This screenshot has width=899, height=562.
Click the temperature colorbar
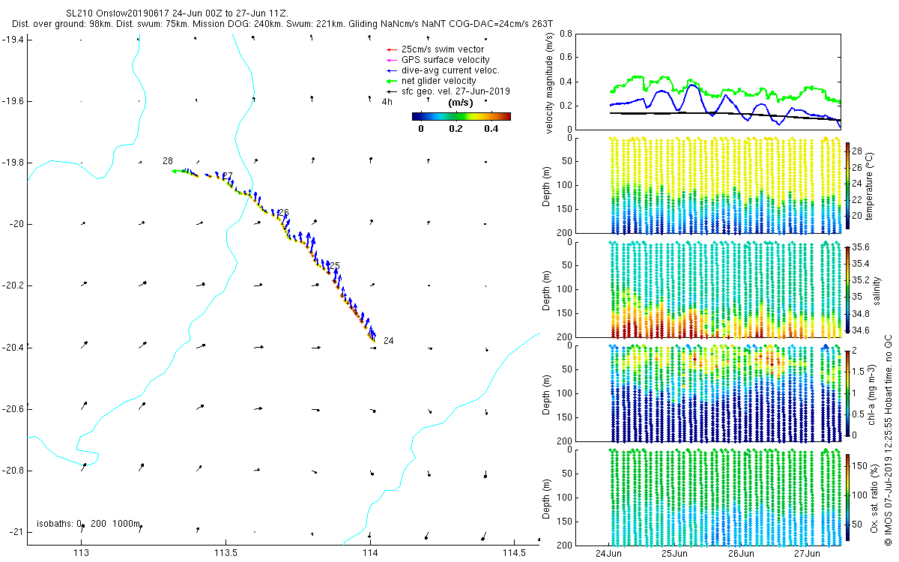tap(848, 184)
